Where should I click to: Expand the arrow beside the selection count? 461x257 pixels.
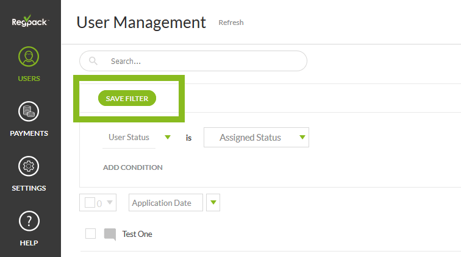(110, 203)
